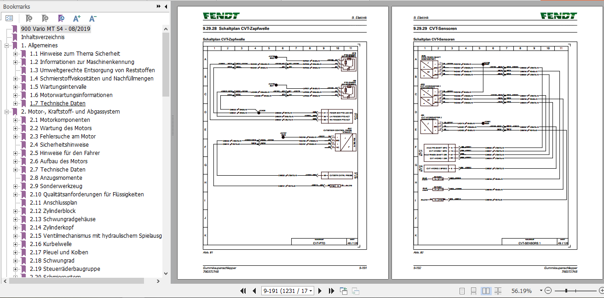Open bookmark 2.14 Zylinderkopf
The height and width of the screenshot is (298, 604).
point(52,228)
